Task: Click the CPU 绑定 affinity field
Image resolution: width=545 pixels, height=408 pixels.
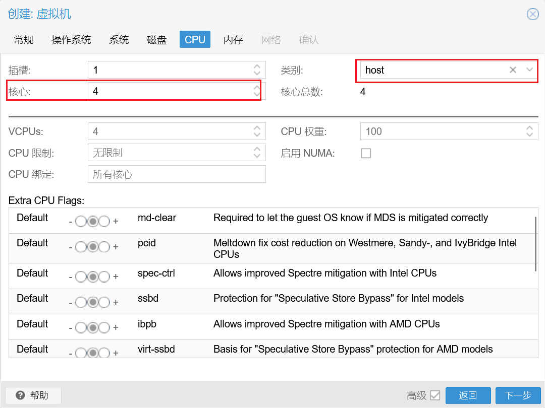Action: point(177,174)
